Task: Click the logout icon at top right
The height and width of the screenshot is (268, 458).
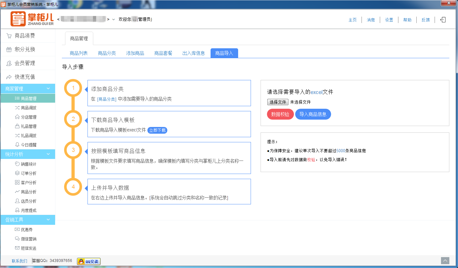Action: point(443,20)
